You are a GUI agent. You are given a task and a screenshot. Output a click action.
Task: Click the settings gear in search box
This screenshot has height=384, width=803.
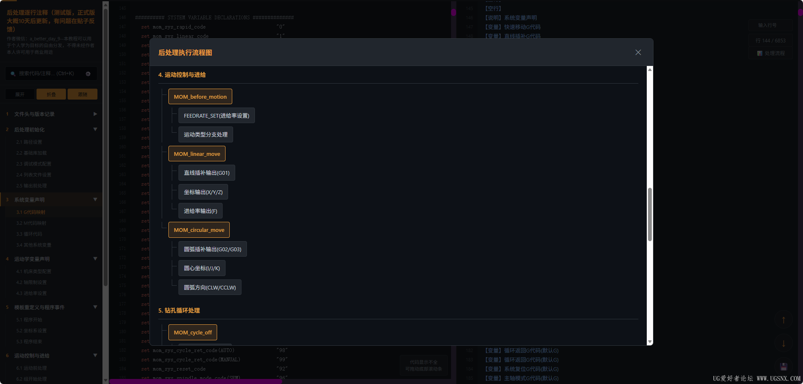click(x=88, y=74)
